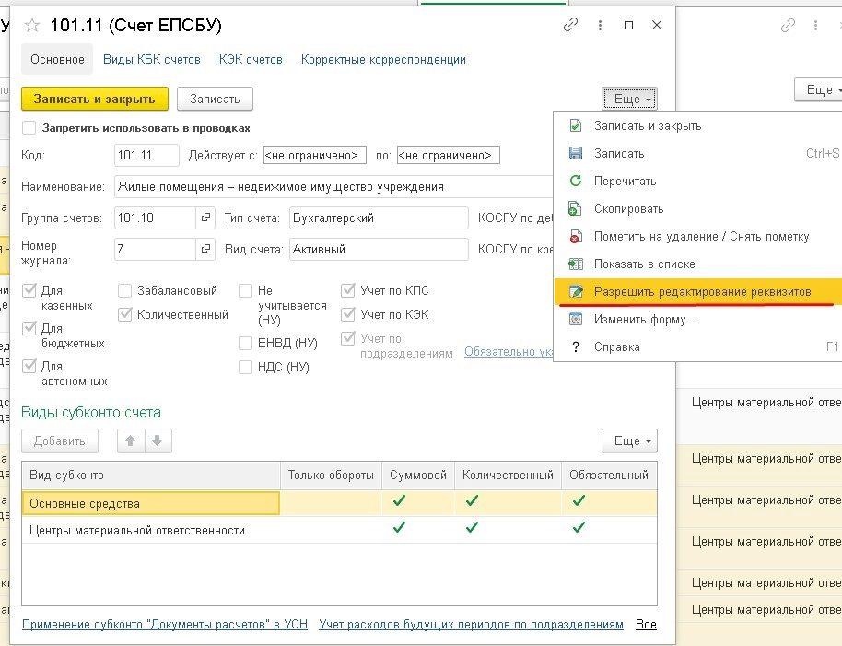Click Скопировать in the dropdown menu

pyautogui.click(x=628, y=209)
